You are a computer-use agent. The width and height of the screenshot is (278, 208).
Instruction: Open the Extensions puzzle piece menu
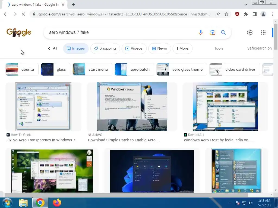(x=246, y=14)
